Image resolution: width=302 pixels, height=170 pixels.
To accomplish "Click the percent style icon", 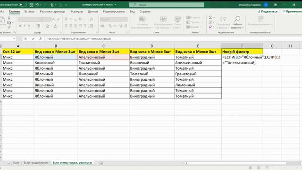I will tap(110, 25).
